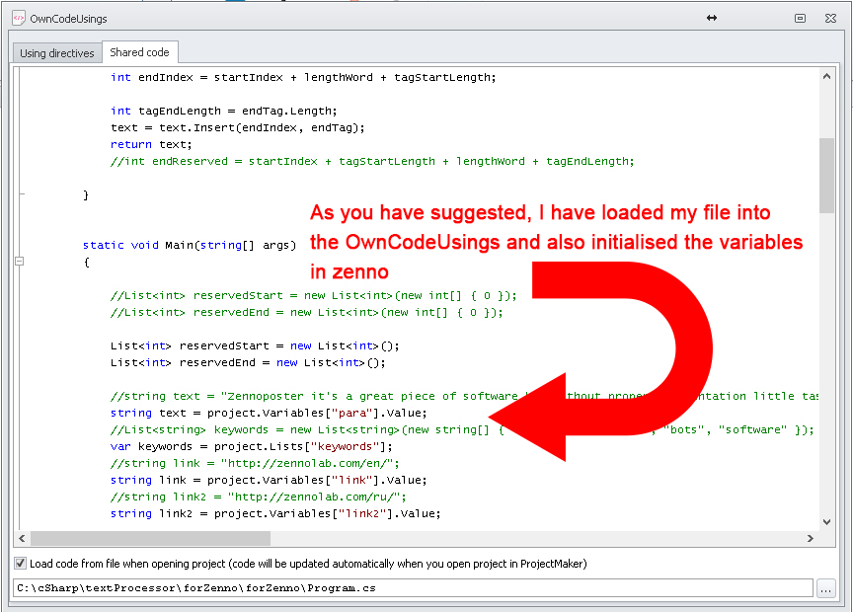
Task: Click vertical scrollbar up arrow
Action: (827, 77)
